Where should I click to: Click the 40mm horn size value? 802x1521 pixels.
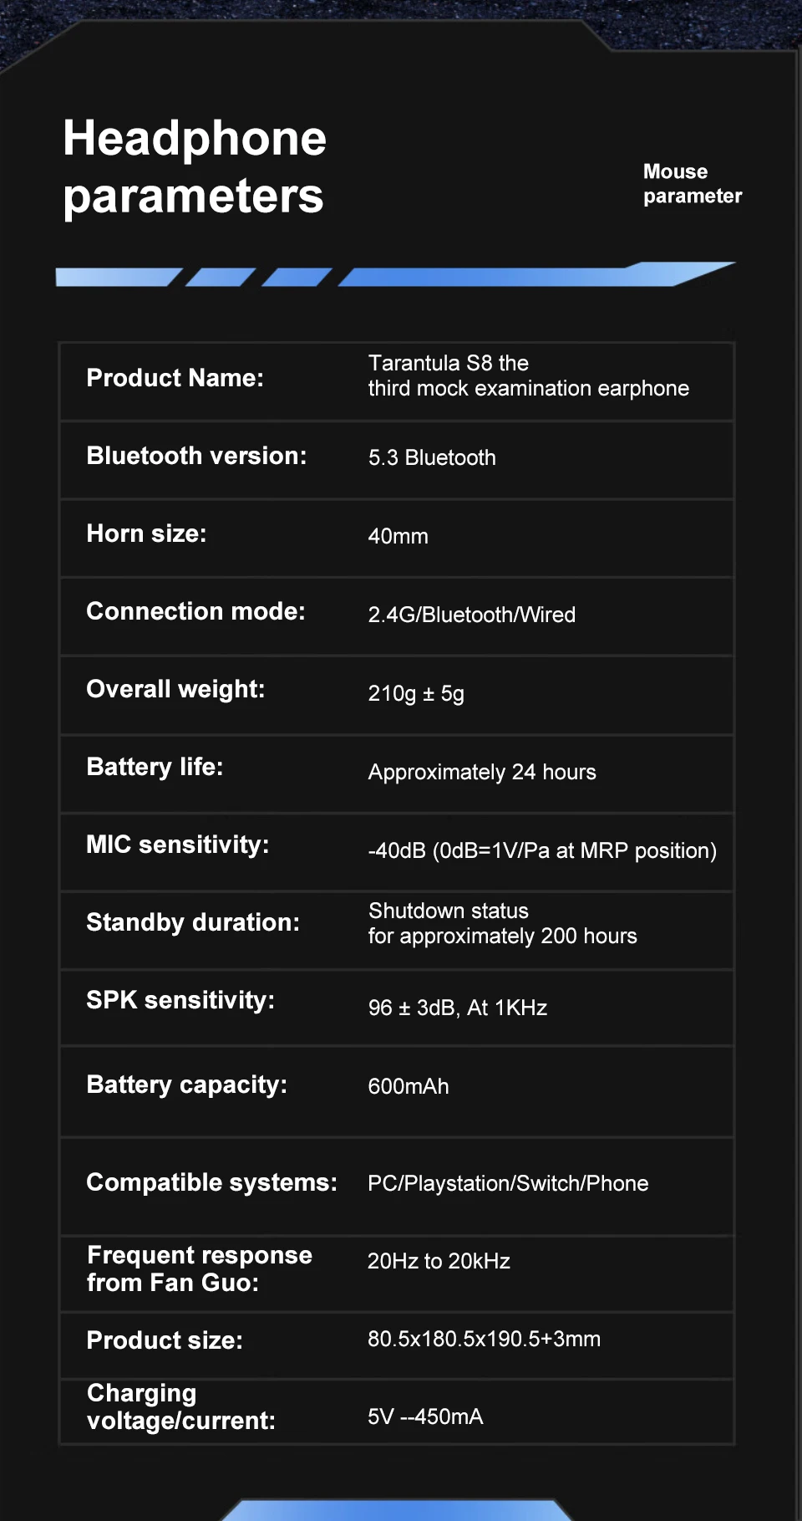click(x=398, y=536)
